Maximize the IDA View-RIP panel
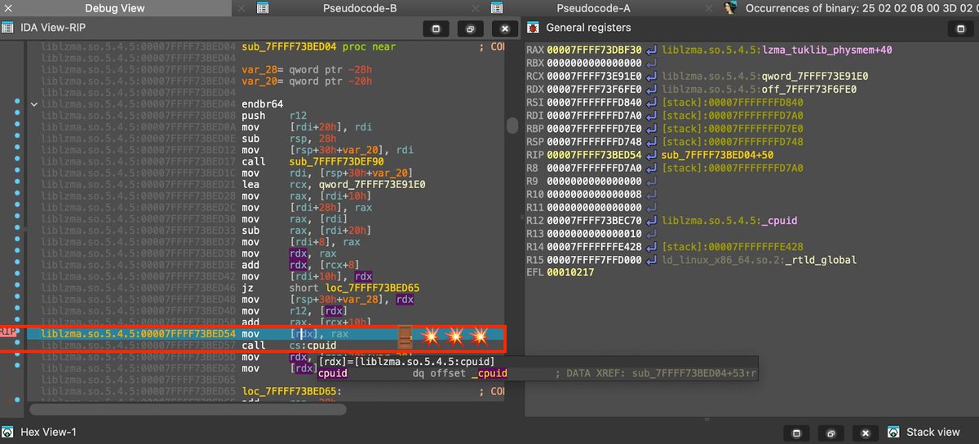 (436, 28)
